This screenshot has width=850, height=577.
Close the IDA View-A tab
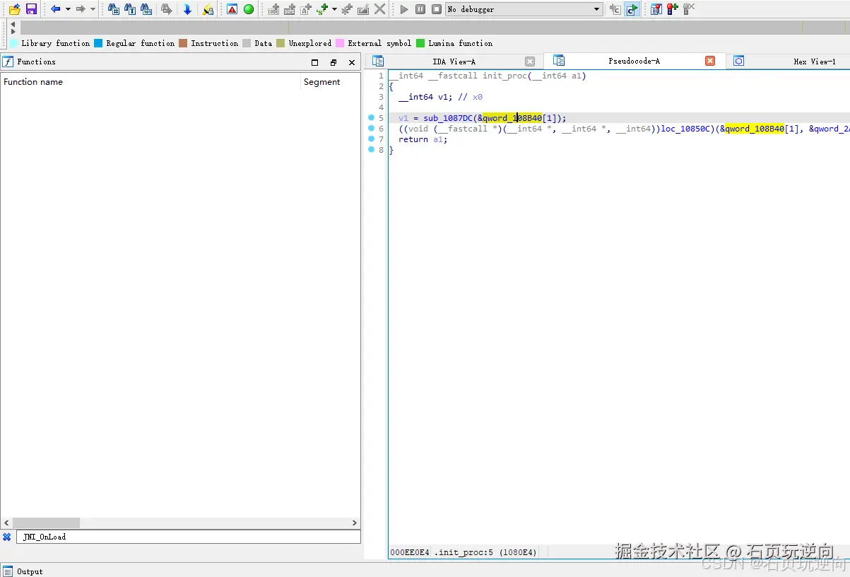click(x=530, y=62)
